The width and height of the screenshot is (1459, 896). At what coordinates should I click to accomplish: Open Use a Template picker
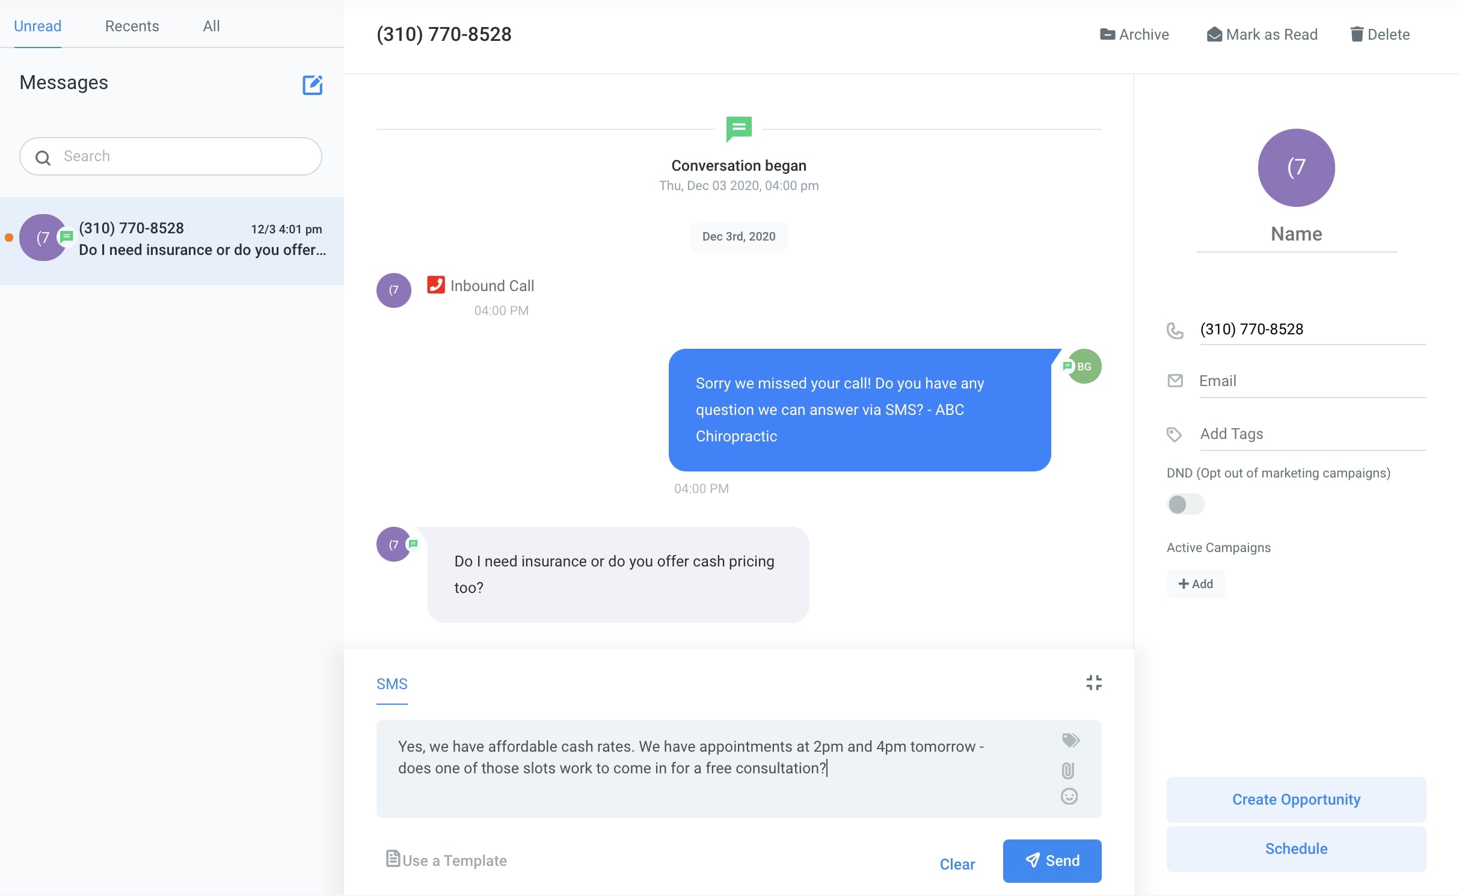point(446,860)
